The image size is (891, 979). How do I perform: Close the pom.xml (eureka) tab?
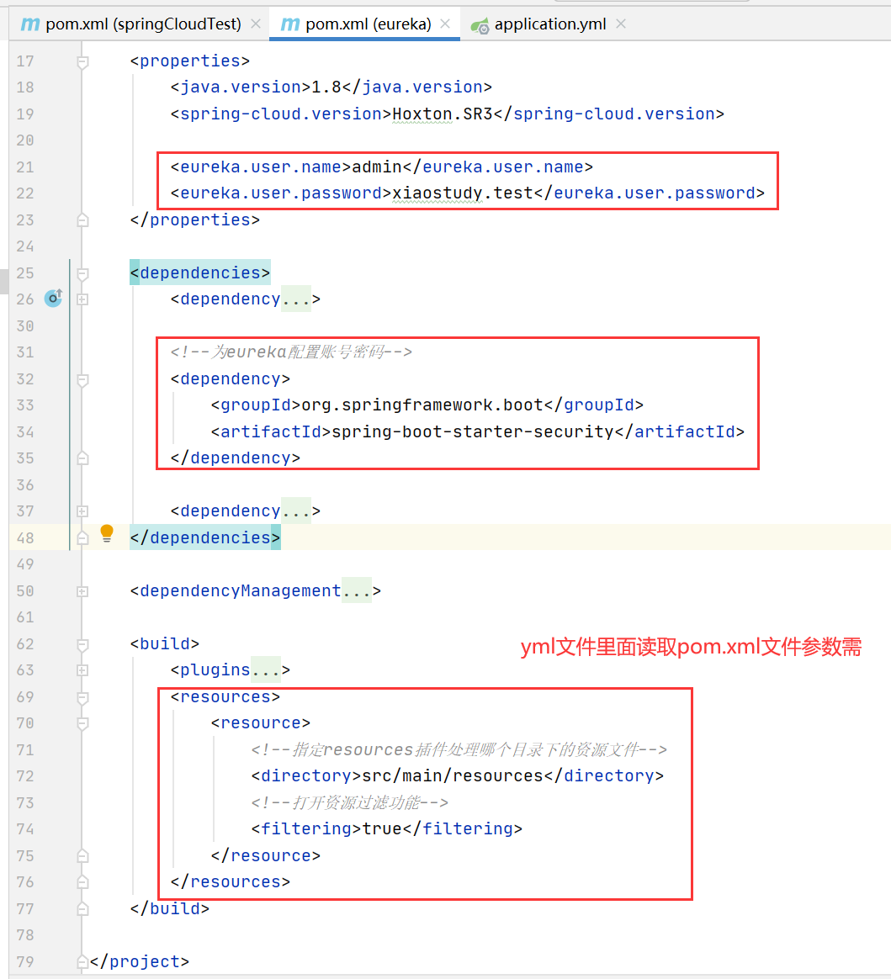445,24
